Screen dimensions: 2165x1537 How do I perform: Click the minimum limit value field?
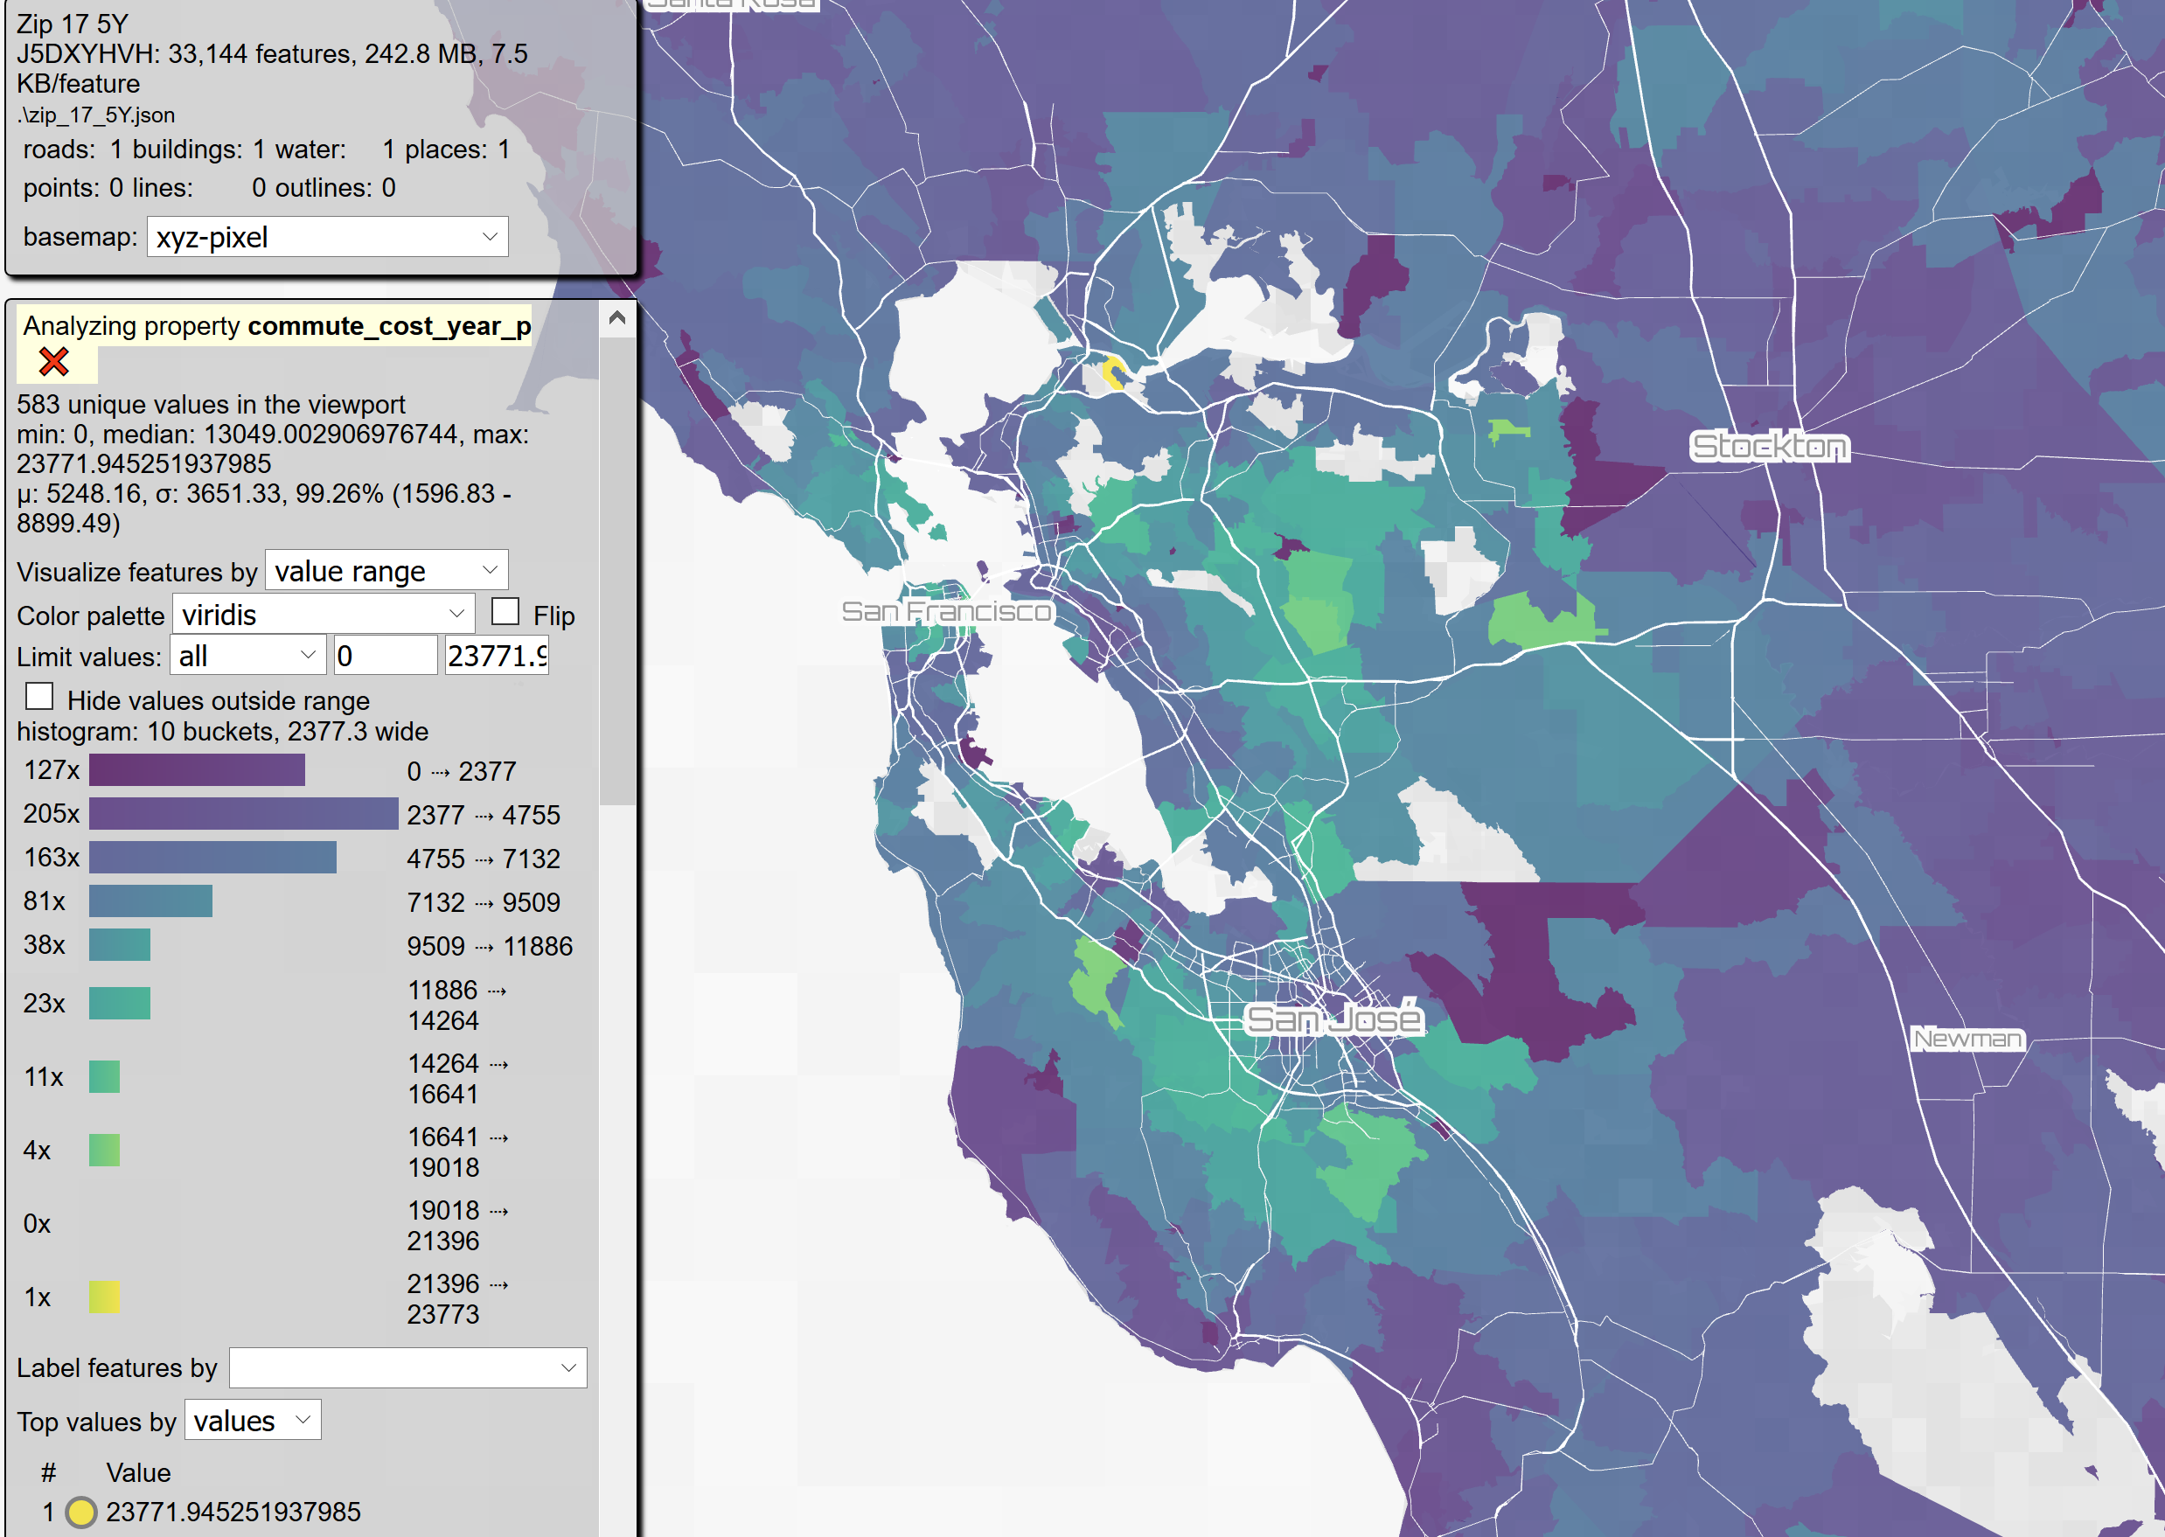(x=386, y=655)
